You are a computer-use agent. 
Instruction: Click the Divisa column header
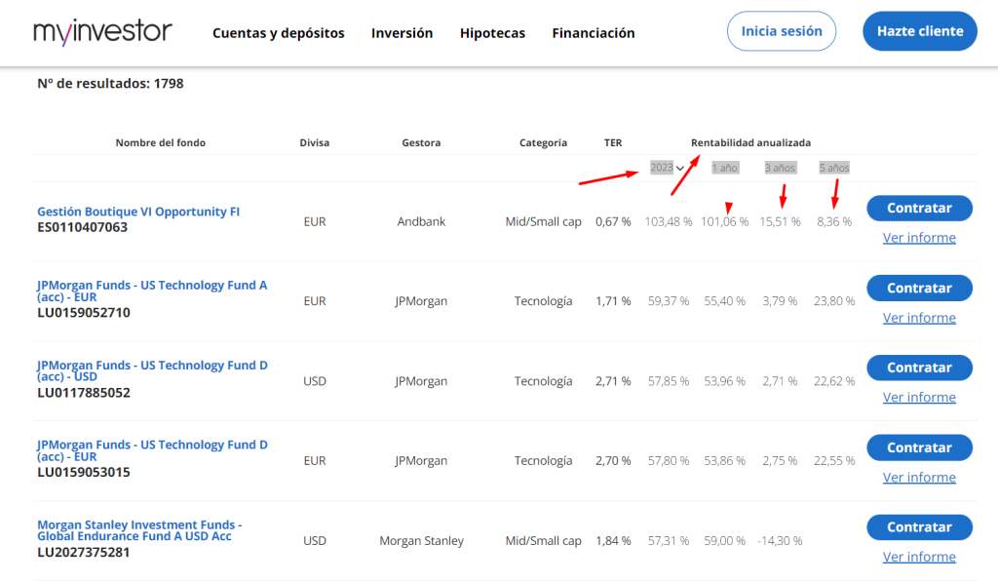(315, 142)
